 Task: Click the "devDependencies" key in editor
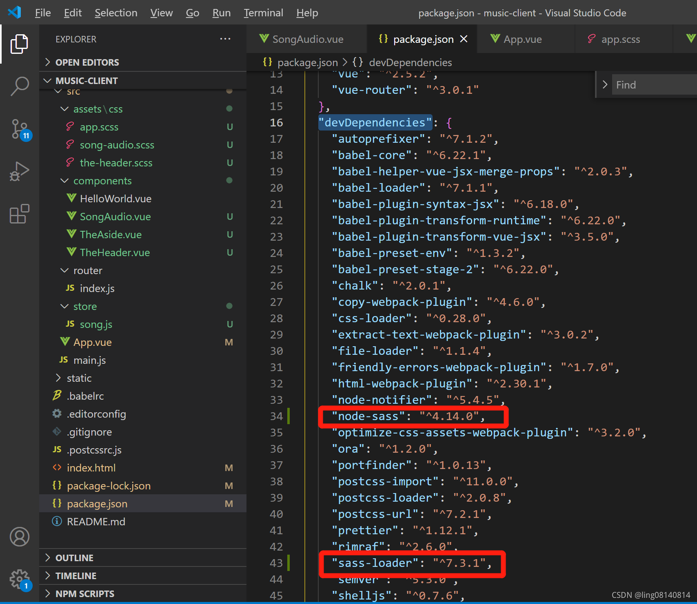pos(375,122)
